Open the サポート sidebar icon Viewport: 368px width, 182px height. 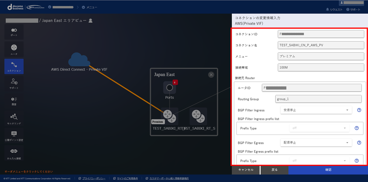tap(14, 84)
